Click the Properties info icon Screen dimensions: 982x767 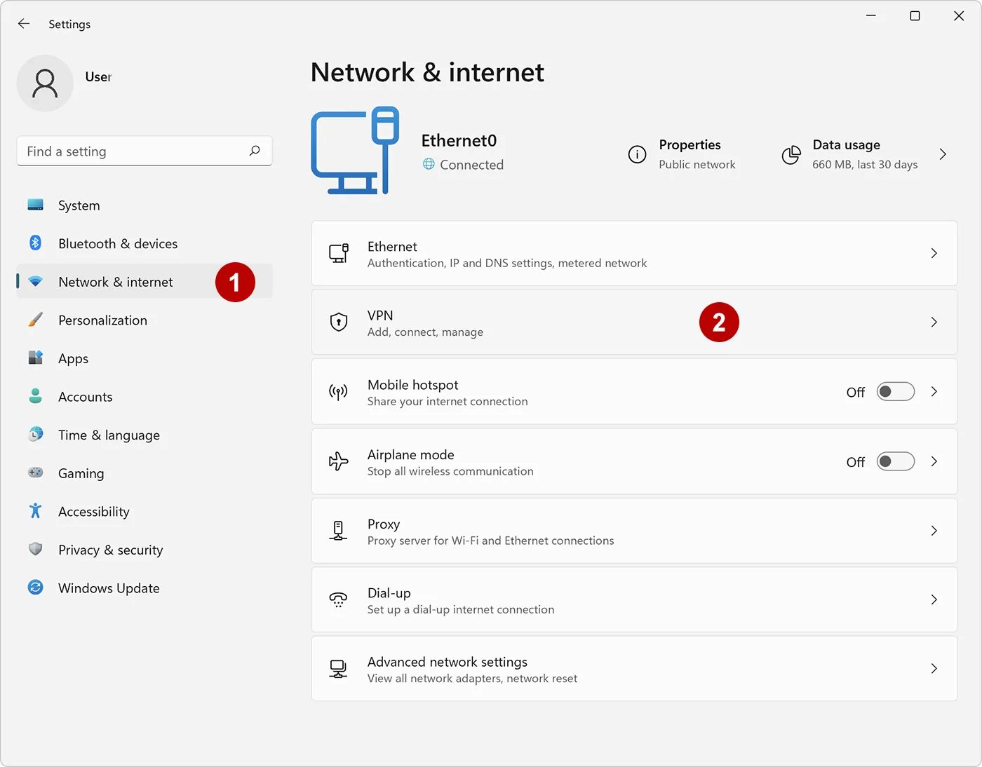(x=637, y=154)
